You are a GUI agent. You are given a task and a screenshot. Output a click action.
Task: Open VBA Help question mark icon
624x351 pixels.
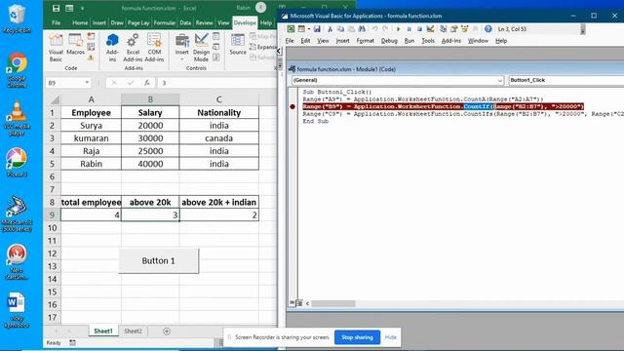tap(488, 29)
